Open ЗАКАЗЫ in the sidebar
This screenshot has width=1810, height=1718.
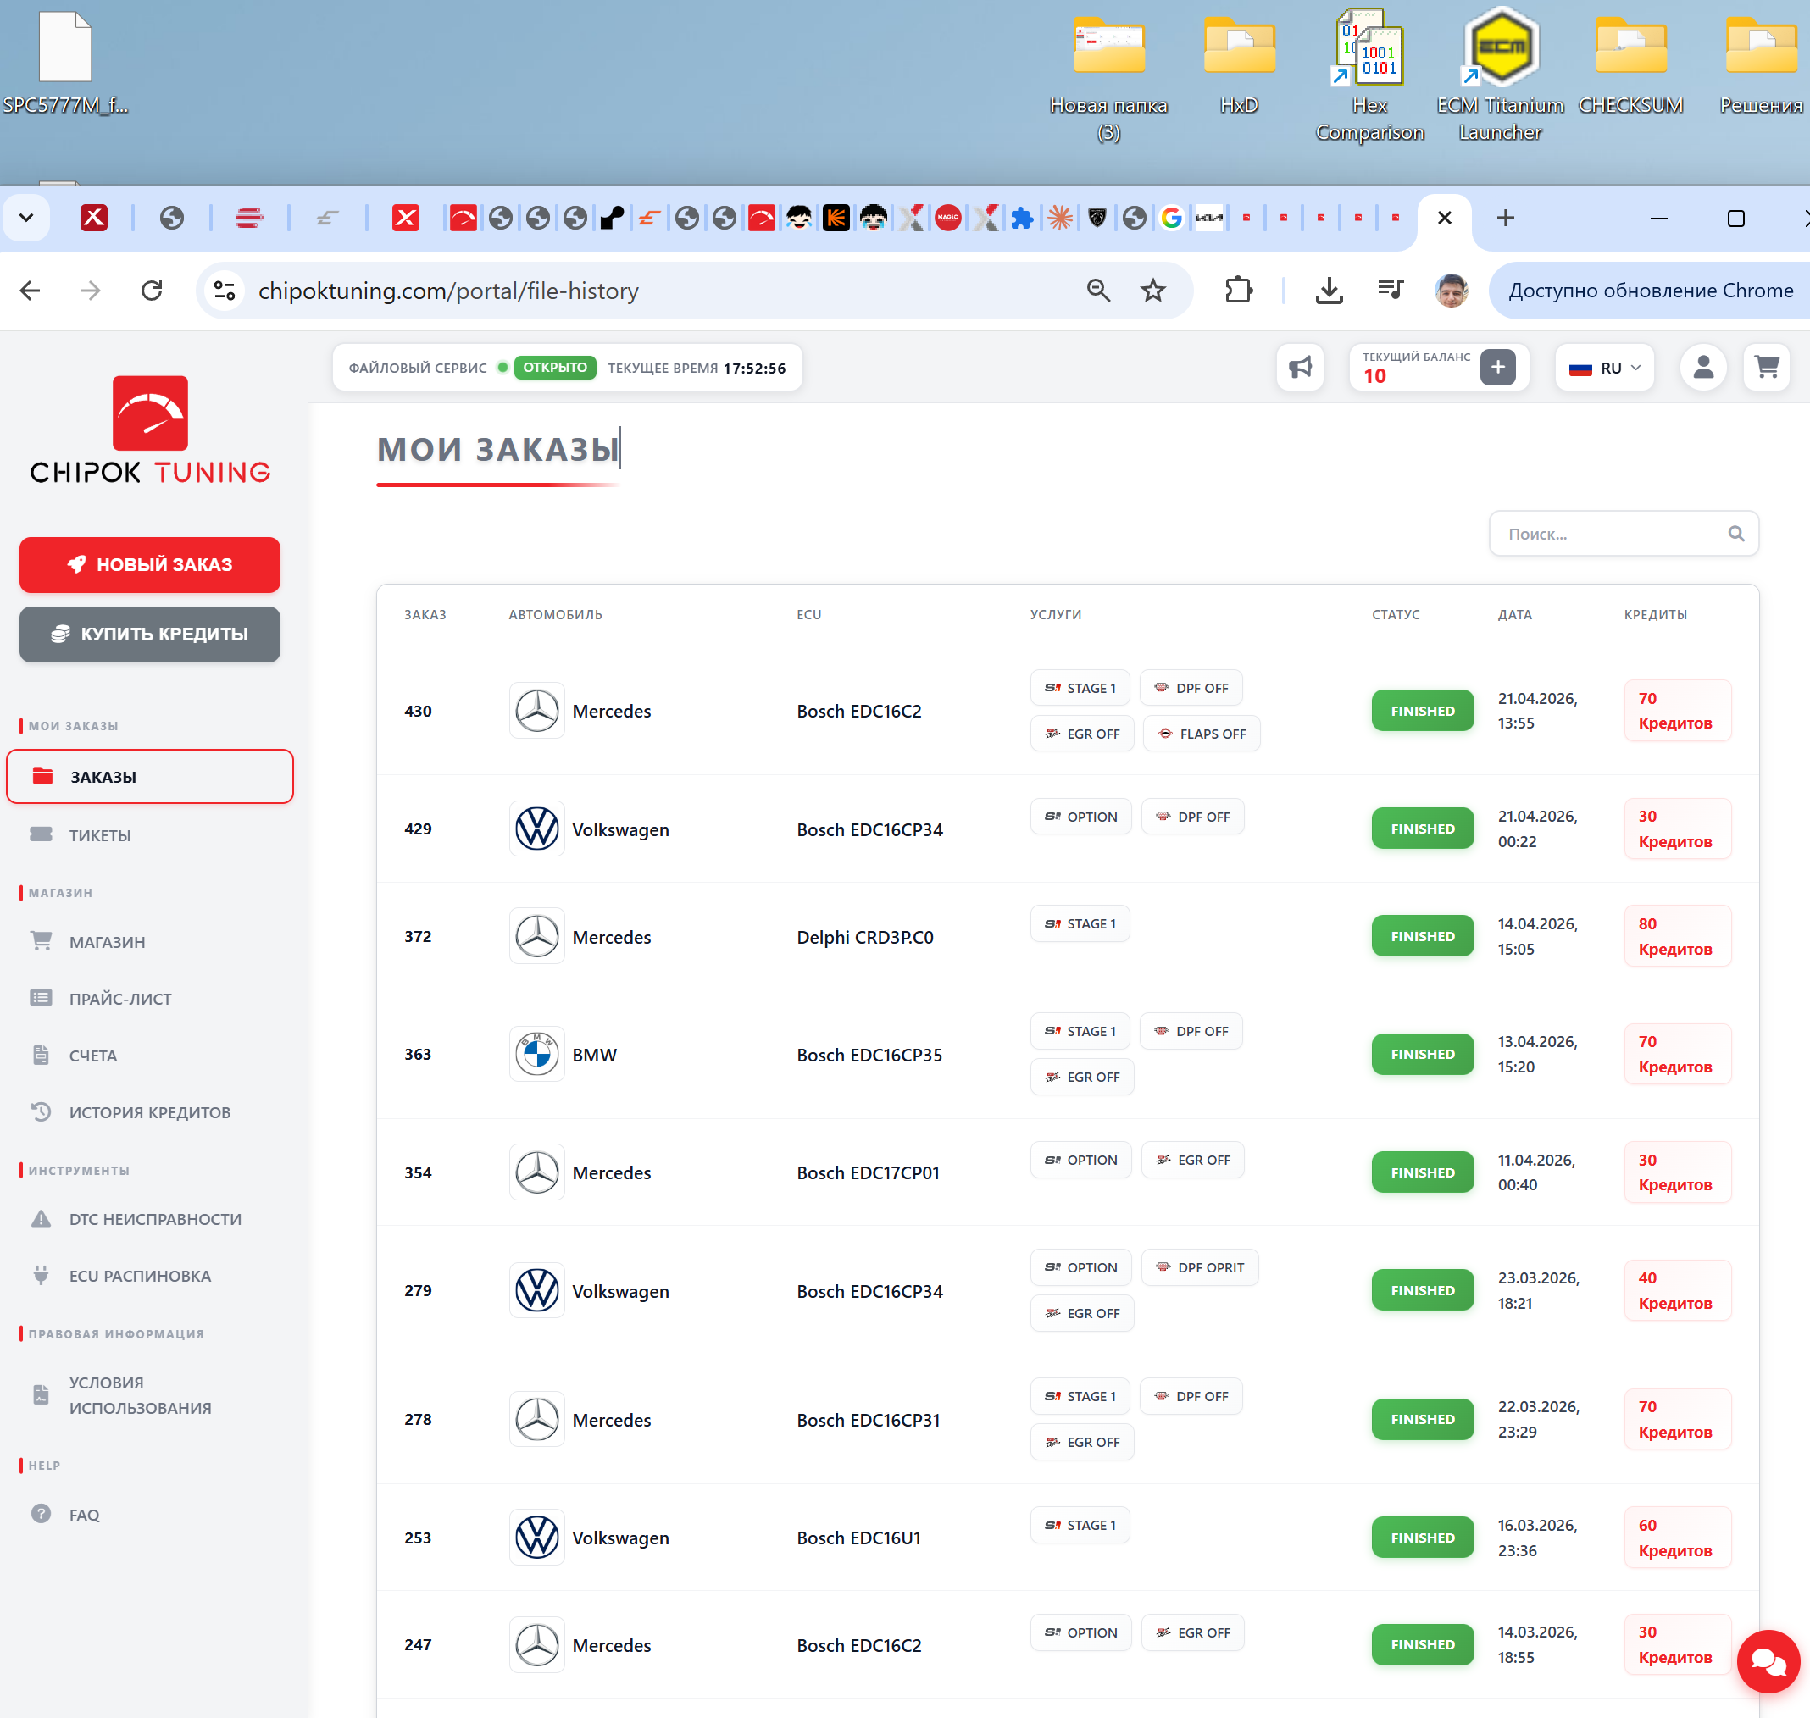(x=150, y=777)
